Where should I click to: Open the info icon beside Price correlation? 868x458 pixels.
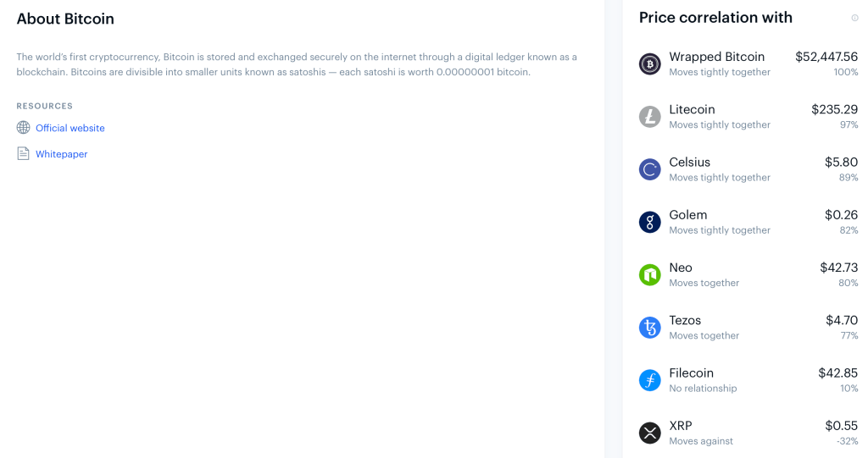[854, 19]
